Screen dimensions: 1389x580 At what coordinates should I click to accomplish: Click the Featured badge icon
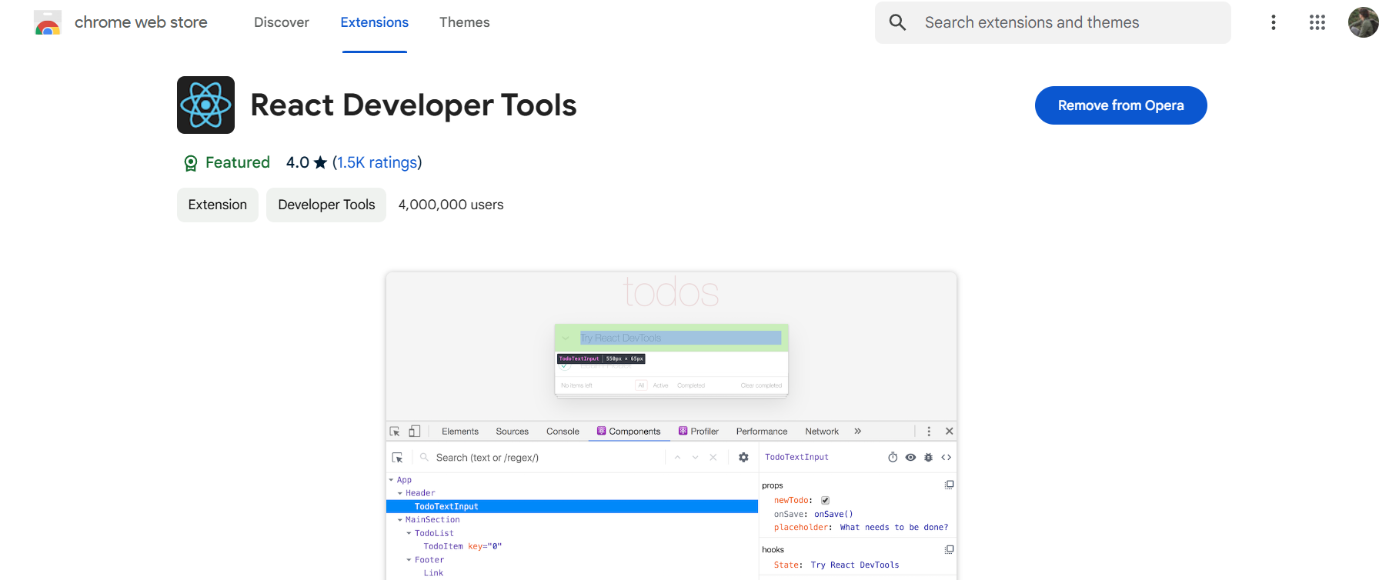(191, 163)
